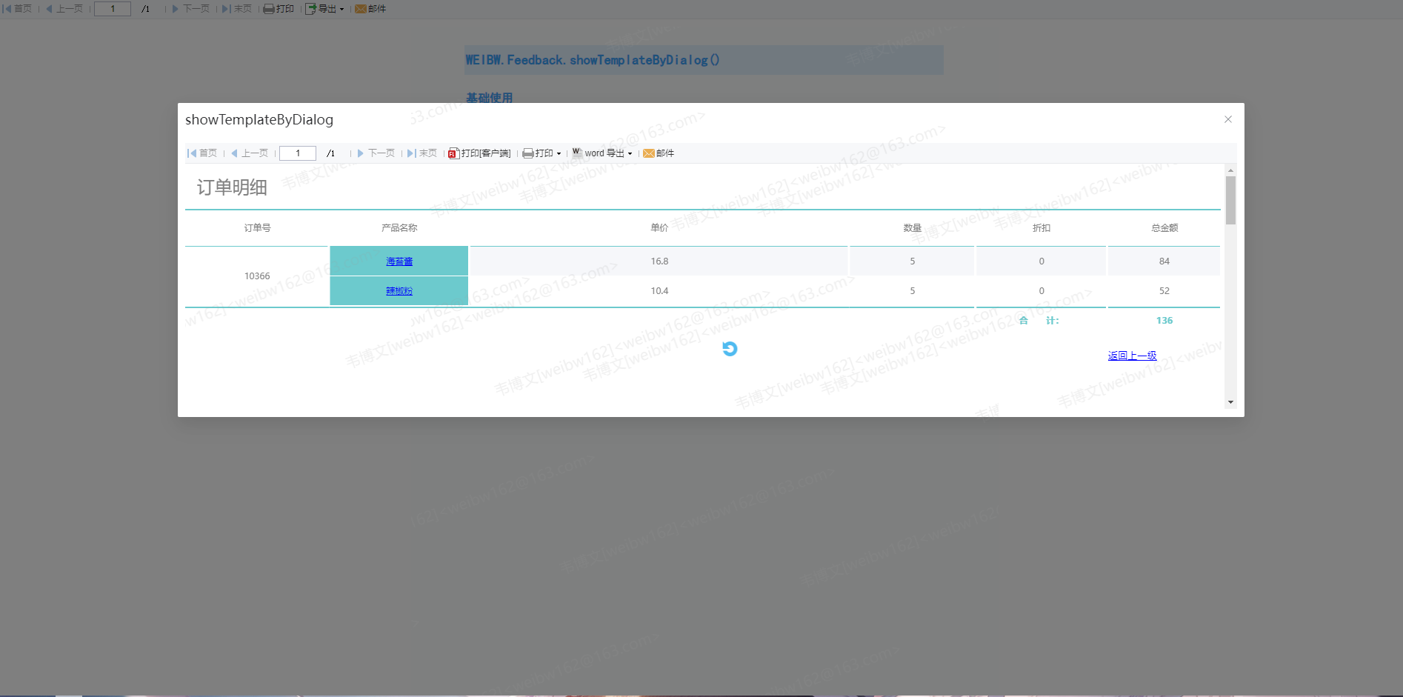This screenshot has width=1403, height=697.
Task: Click 打印[客户端] client print icon in dialog
Action: tap(453, 153)
